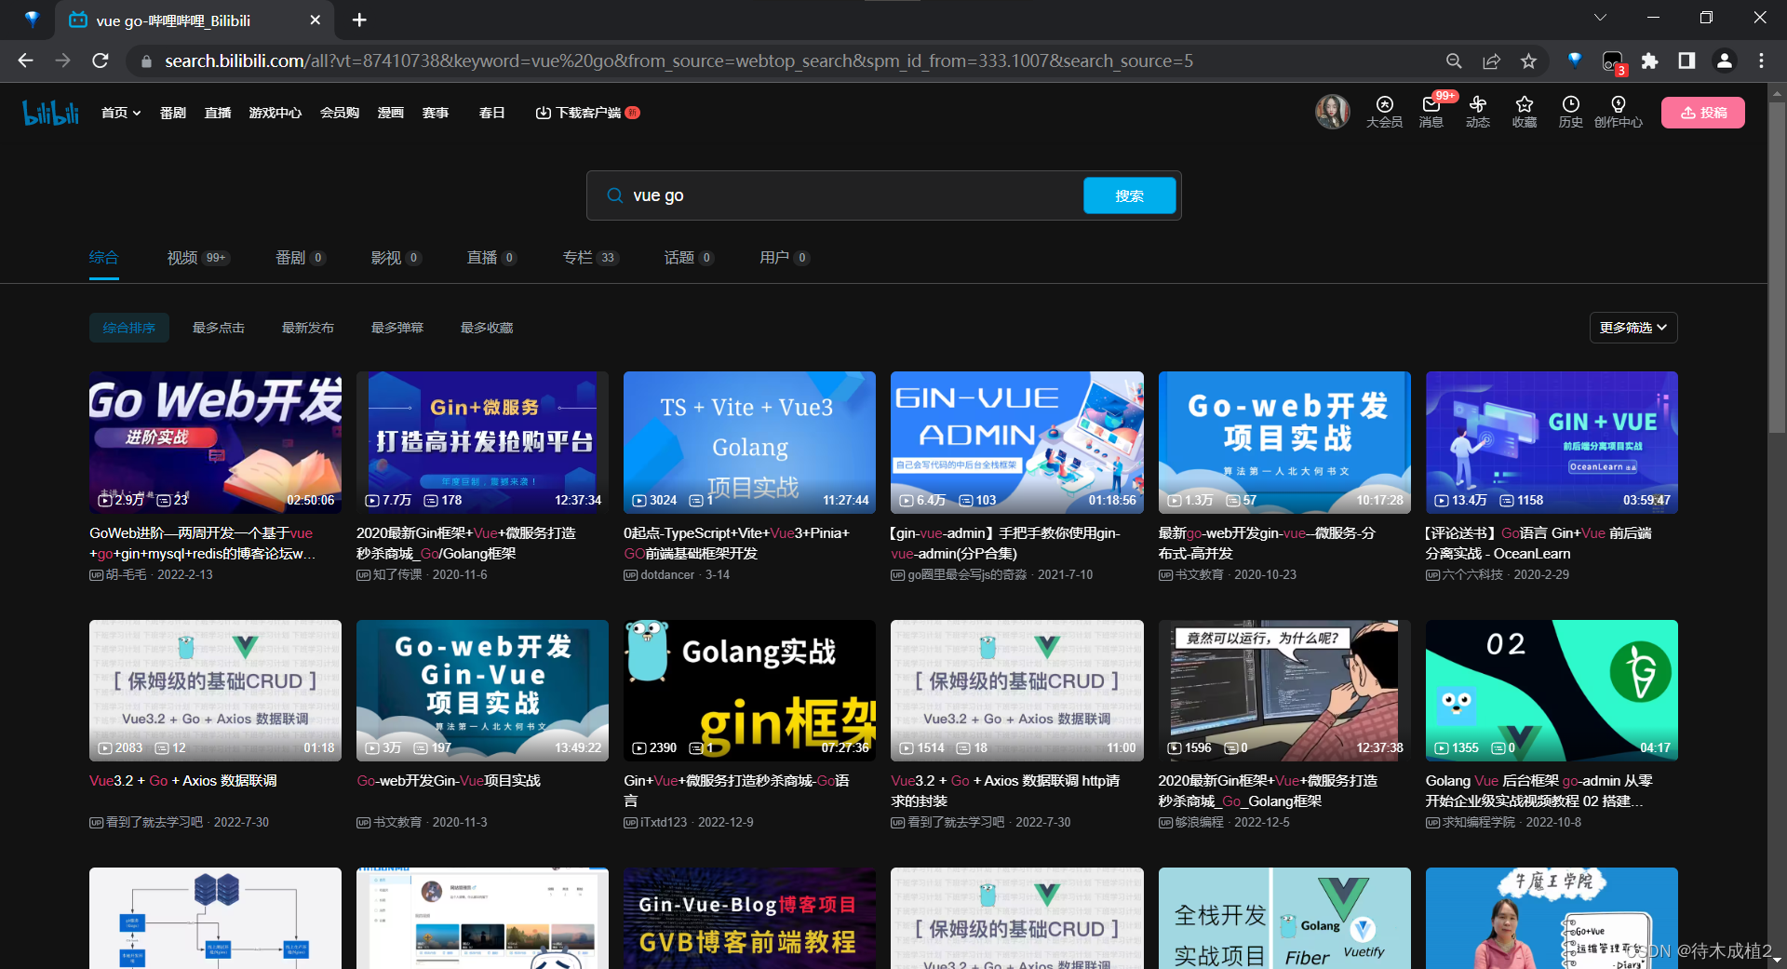The image size is (1787, 969).
Task: Open the GIN-VUE ADMIN video thumbnail
Action: coord(1017,442)
